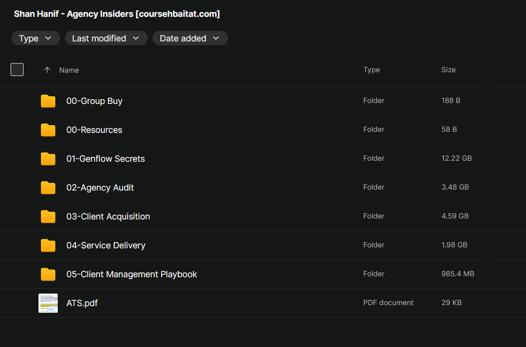Viewport: 526px width, 347px height.
Task: Click the Size column header
Action: pos(448,70)
